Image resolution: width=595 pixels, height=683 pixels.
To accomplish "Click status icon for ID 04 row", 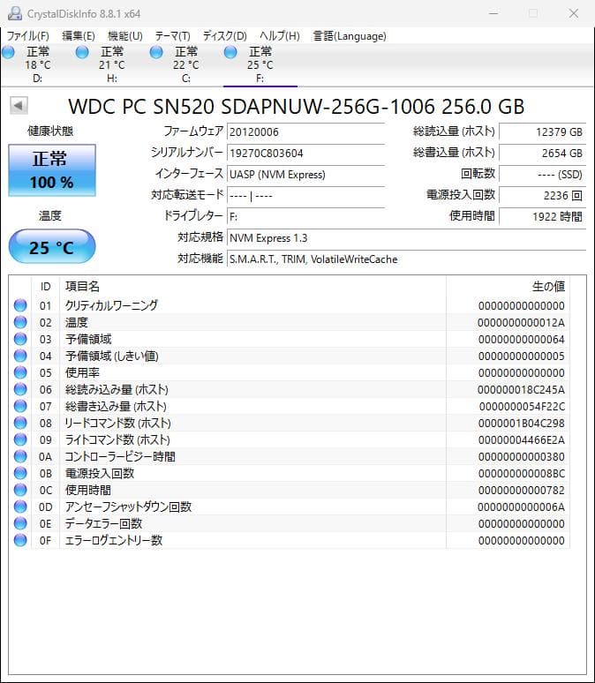I will point(20,356).
